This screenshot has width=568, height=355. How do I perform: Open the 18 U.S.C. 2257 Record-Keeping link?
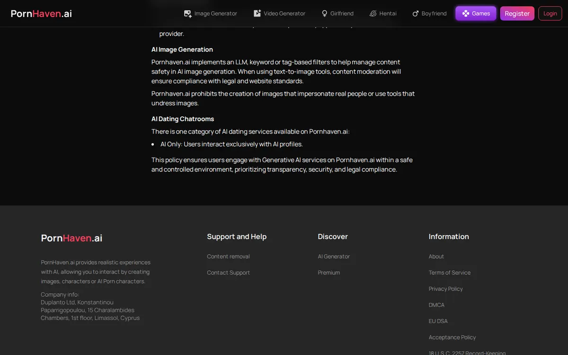[467, 352]
